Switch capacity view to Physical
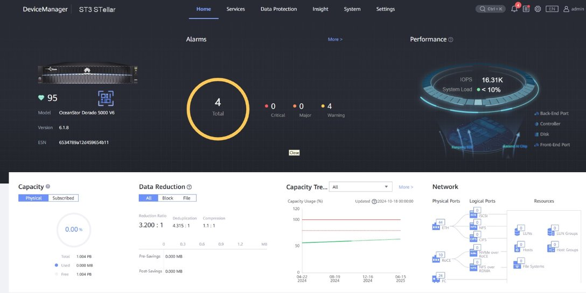Screen dimensions: 586x293 [x=33, y=198]
